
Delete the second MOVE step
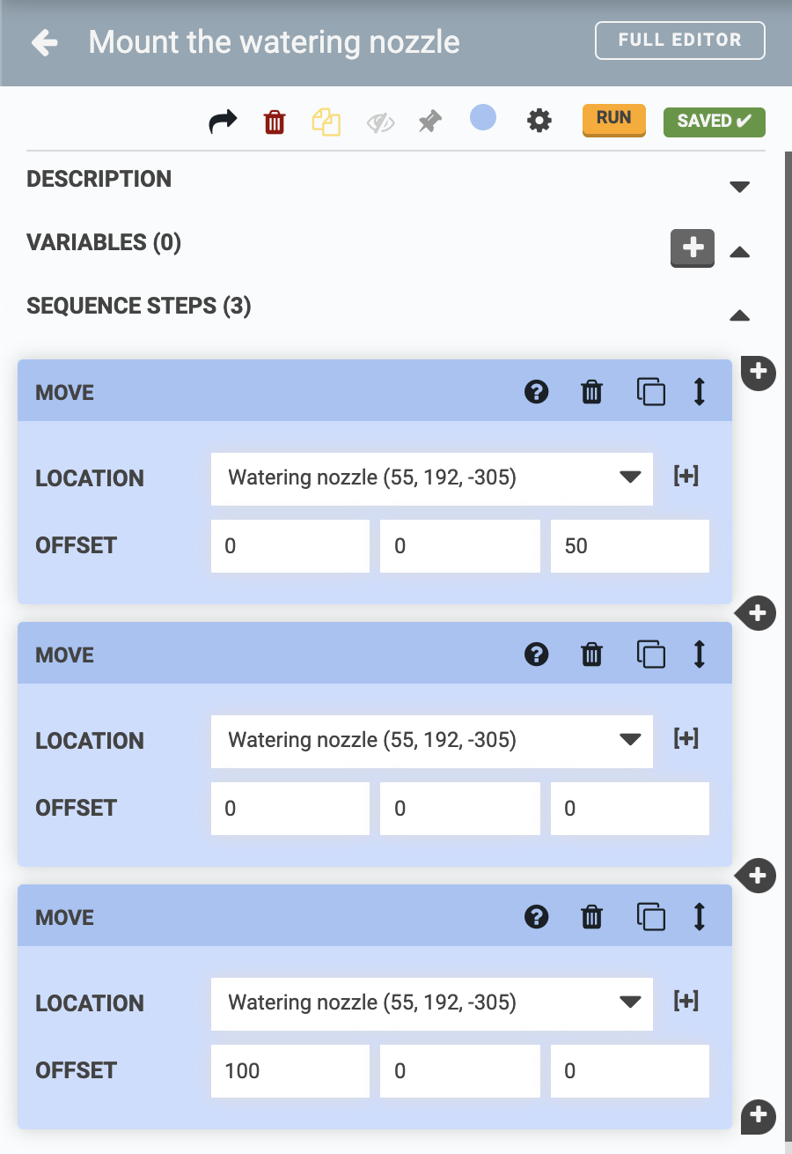592,655
